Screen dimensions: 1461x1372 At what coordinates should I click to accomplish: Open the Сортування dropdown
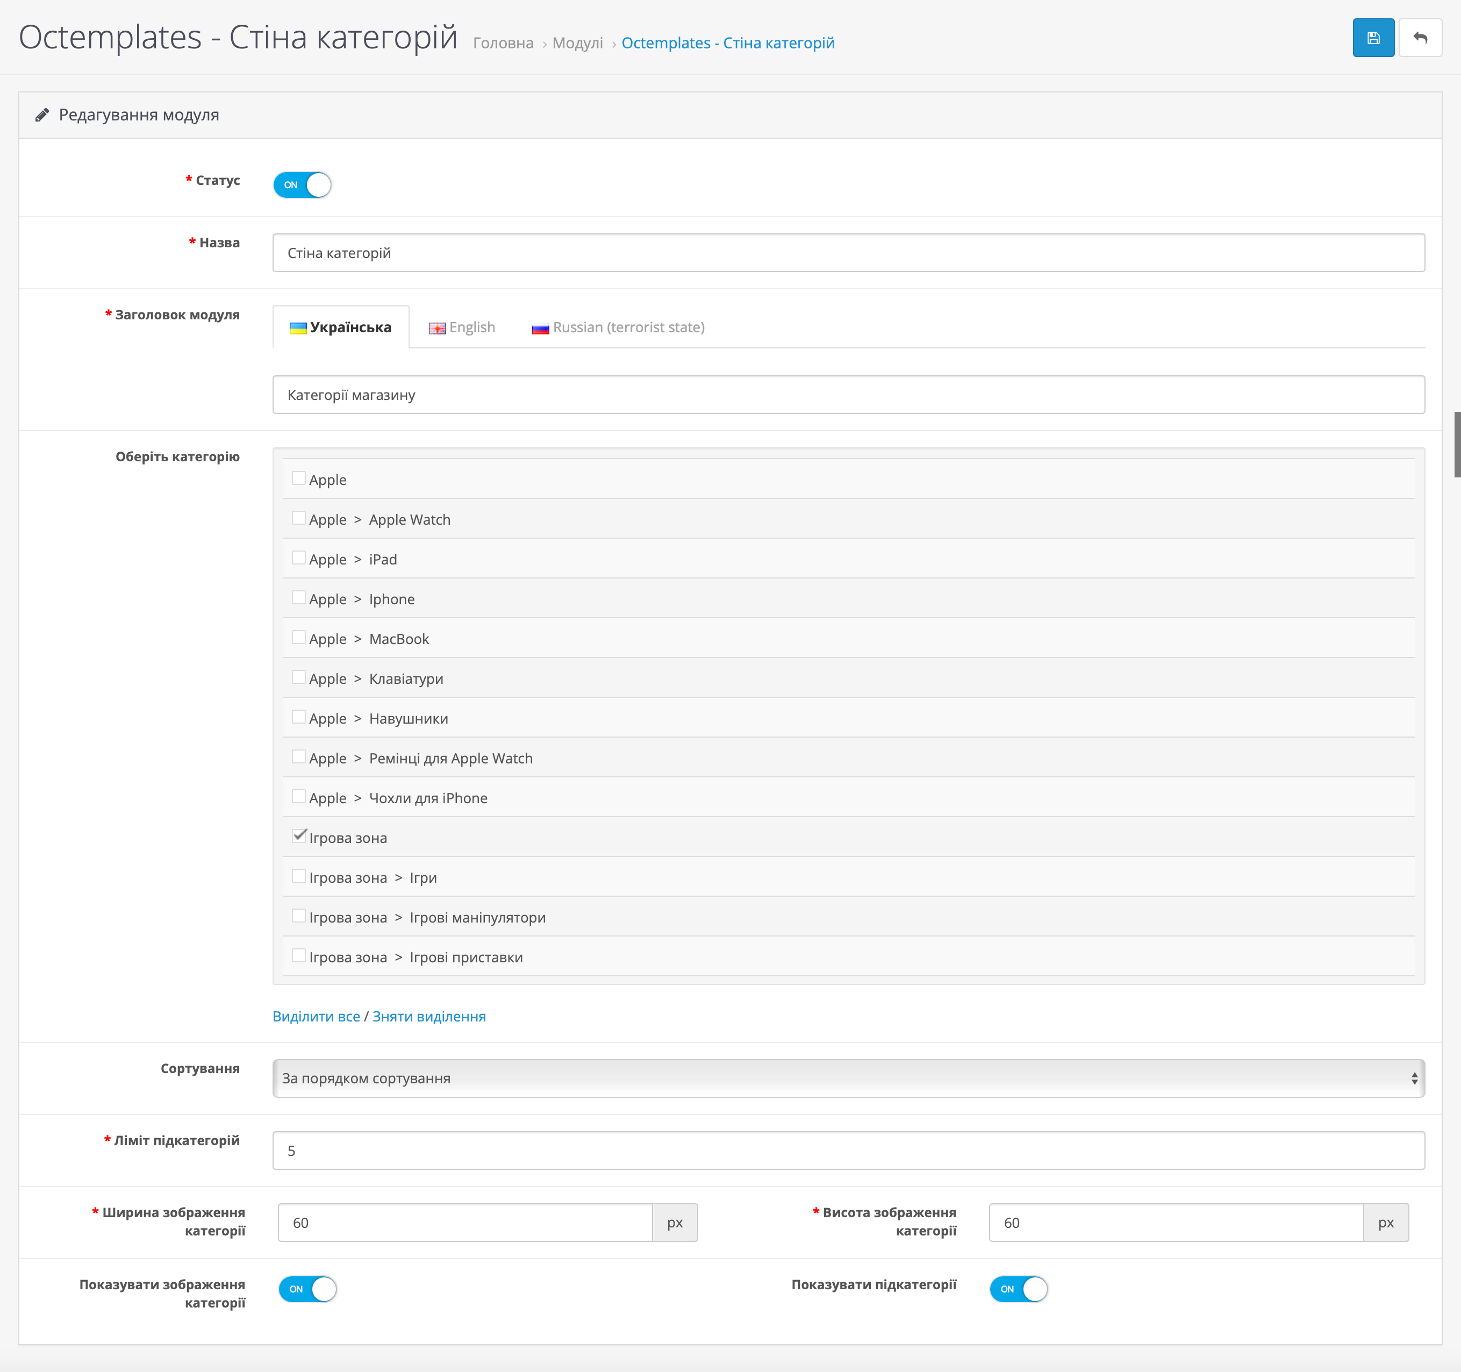tap(847, 1078)
